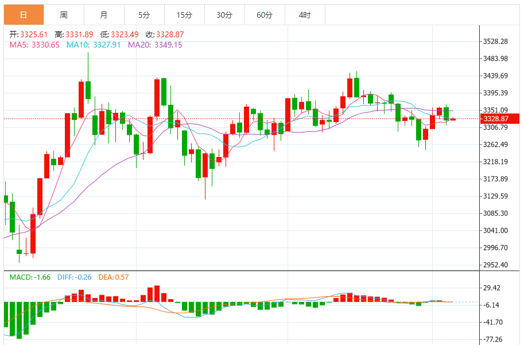
Task: Click the 3218.19 price axis label
Action: coord(495,162)
